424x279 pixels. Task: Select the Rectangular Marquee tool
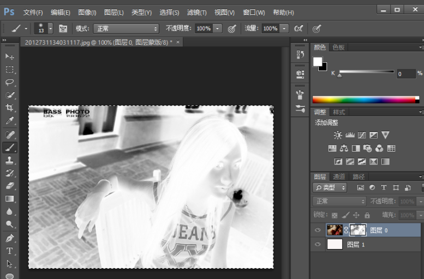(x=9, y=69)
